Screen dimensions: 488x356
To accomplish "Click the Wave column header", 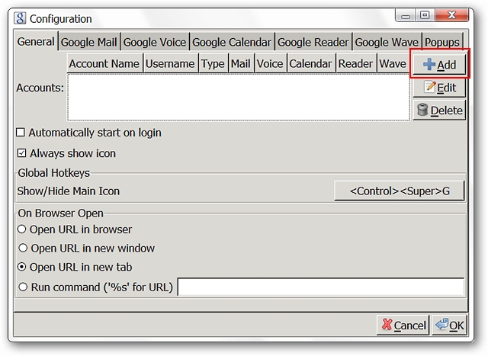I will pyautogui.click(x=393, y=63).
